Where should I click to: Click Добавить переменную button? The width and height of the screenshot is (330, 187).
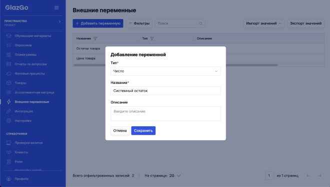98,23
